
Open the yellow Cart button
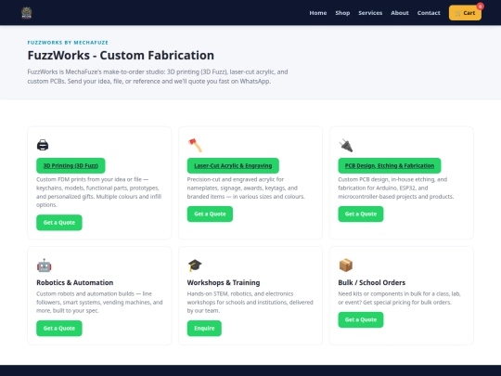[x=465, y=13]
